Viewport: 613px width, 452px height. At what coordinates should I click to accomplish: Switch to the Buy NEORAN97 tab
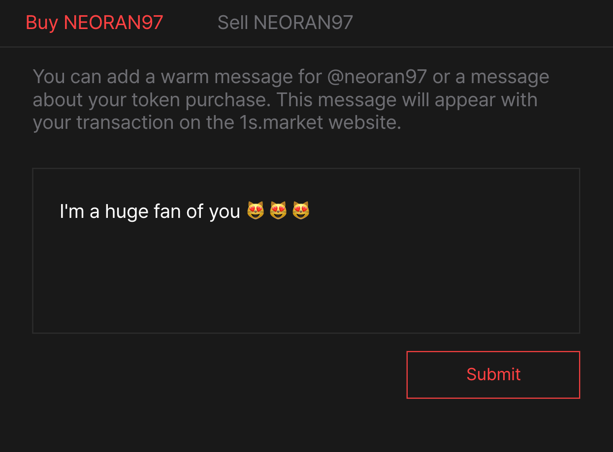[94, 23]
